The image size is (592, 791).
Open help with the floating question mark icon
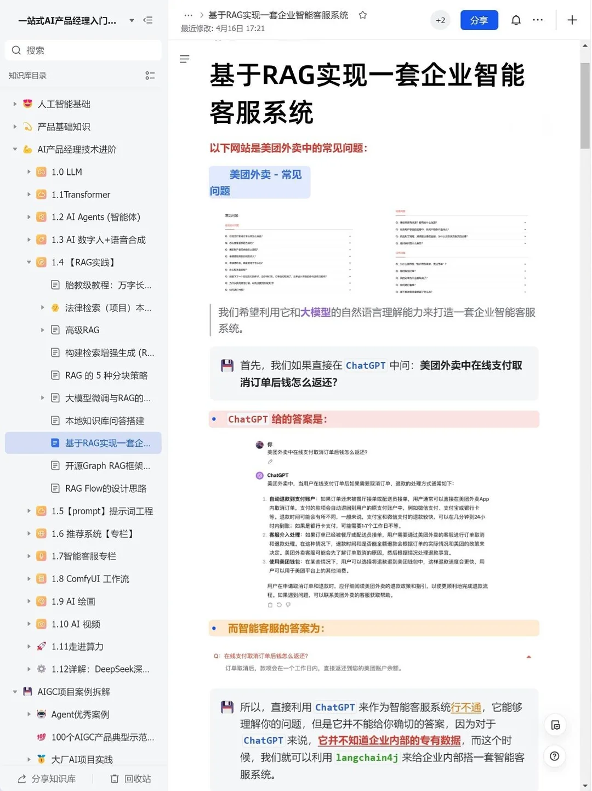click(555, 756)
